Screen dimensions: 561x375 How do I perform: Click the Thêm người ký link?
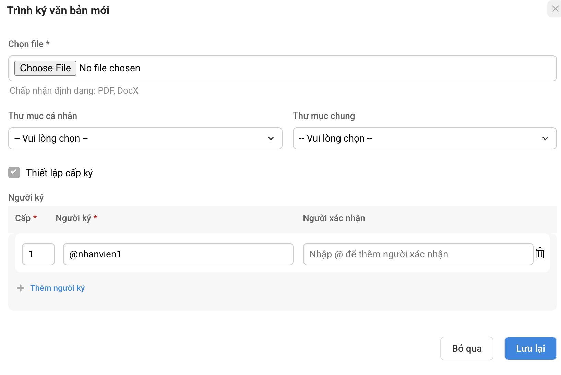(x=57, y=288)
